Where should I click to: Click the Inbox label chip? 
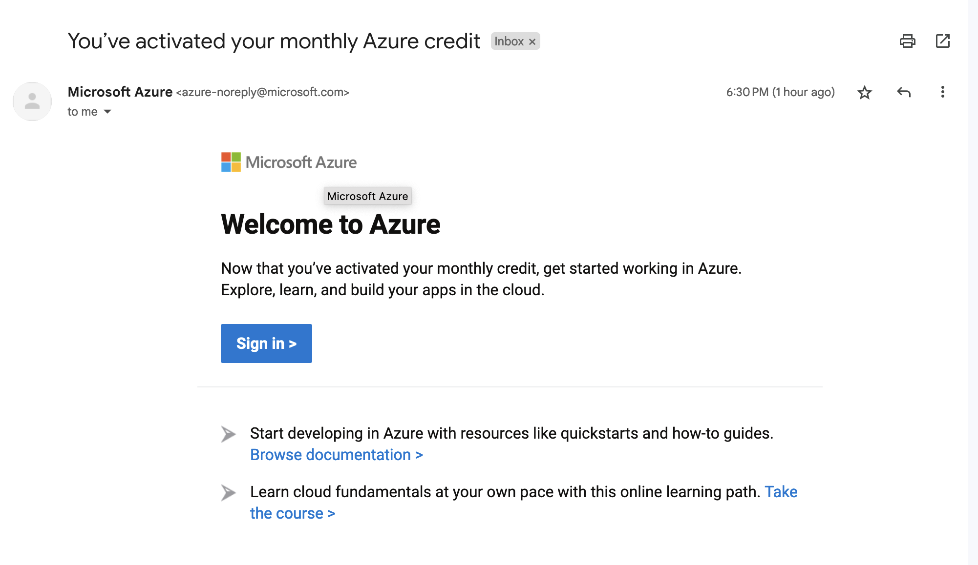(510, 41)
